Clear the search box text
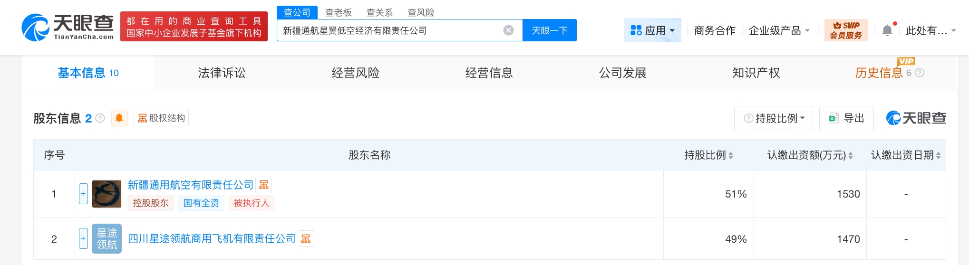The height and width of the screenshot is (265, 969). pos(508,30)
